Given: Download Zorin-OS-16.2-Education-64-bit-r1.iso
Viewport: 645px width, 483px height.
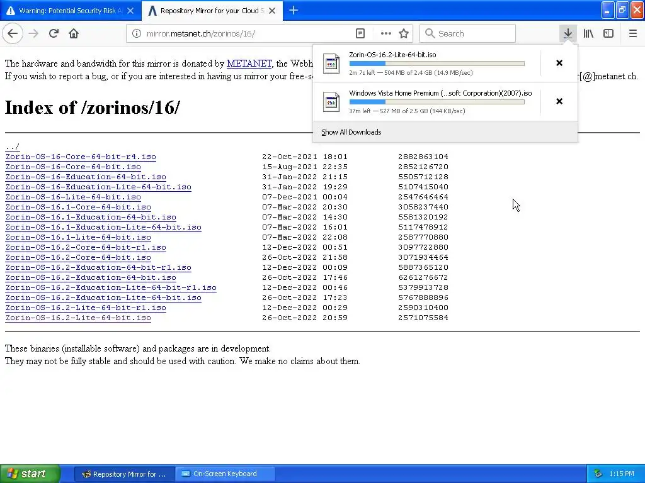Looking at the screenshot, I should [x=98, y=267].
